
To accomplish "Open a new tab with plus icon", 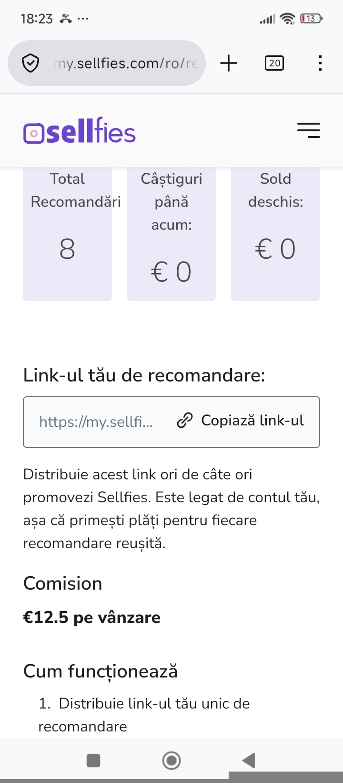I will pyautogui.click(x=229, y=63).
